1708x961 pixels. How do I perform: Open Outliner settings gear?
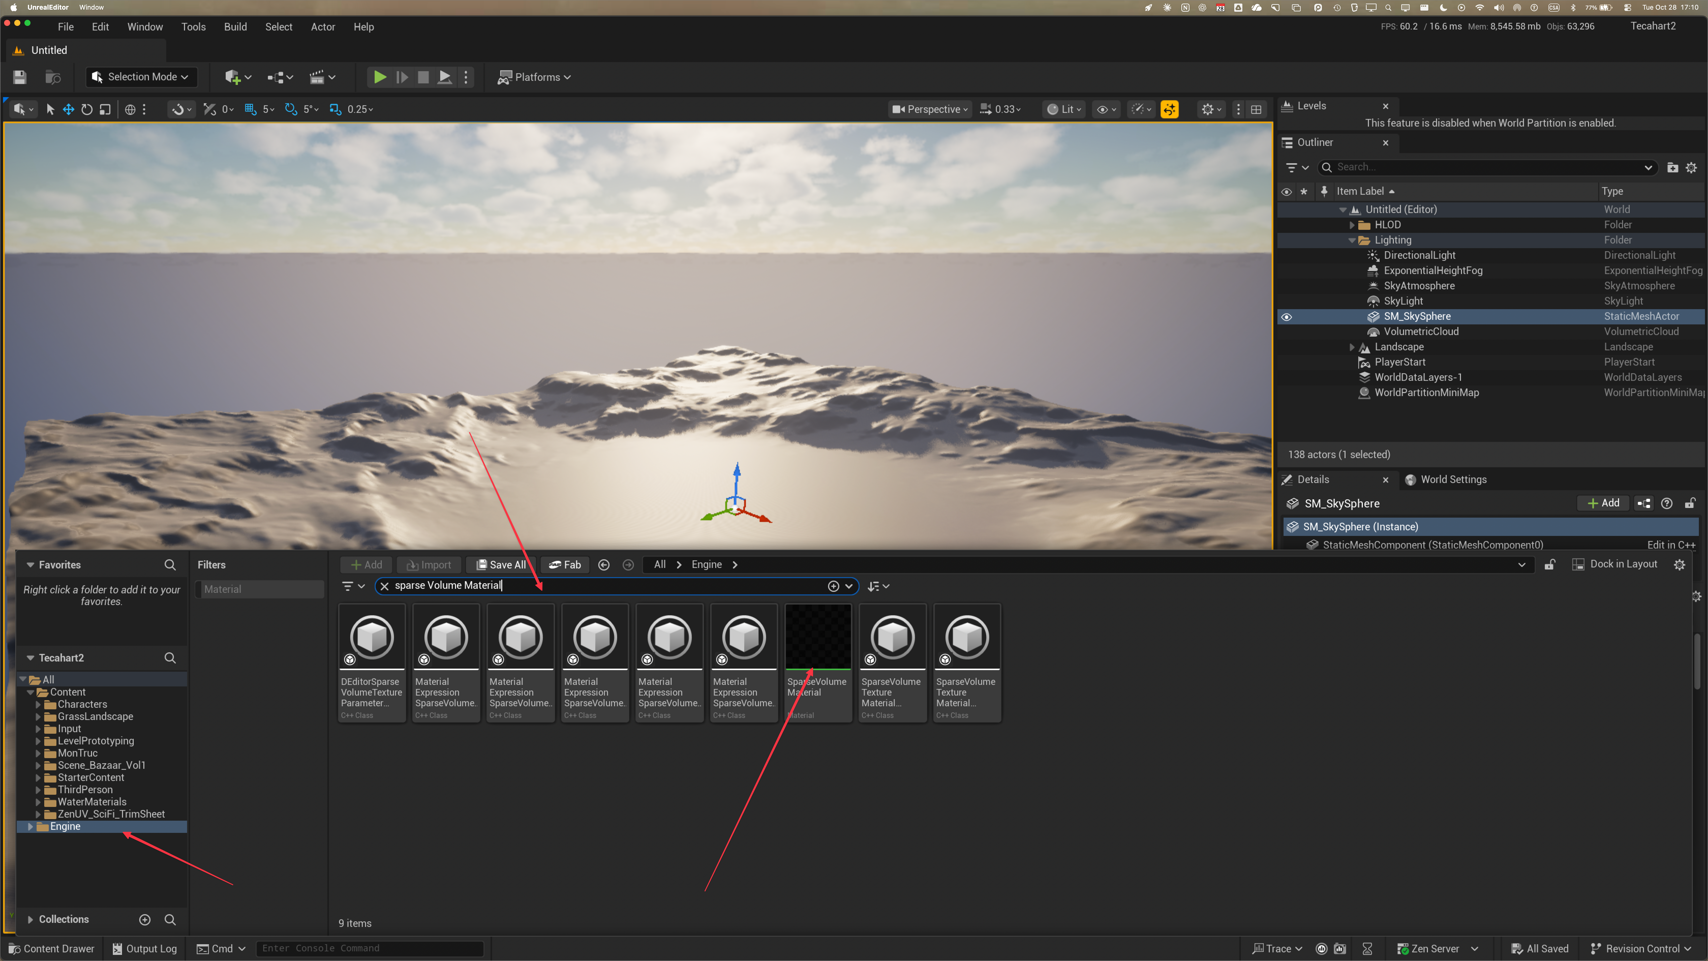pos(1691,168)
